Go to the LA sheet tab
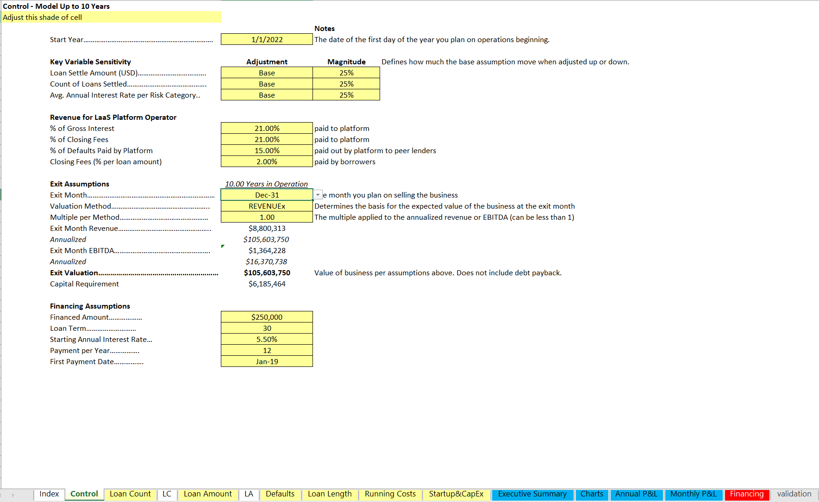This screenshot has height=502, width=819. click(249, 494)
